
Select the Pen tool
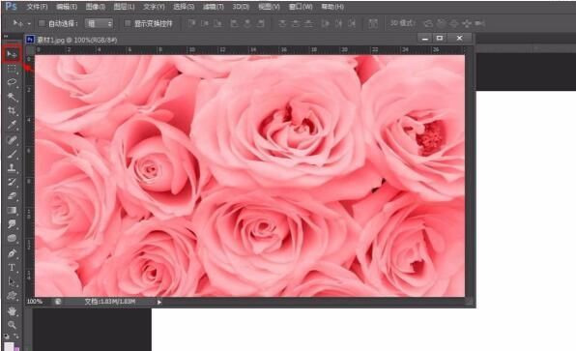point(12,253)
